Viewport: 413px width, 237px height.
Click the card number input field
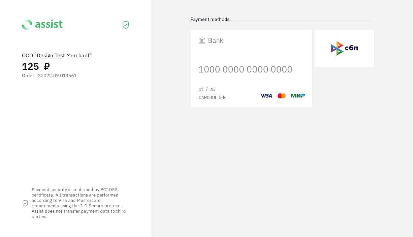click(245, 69)
